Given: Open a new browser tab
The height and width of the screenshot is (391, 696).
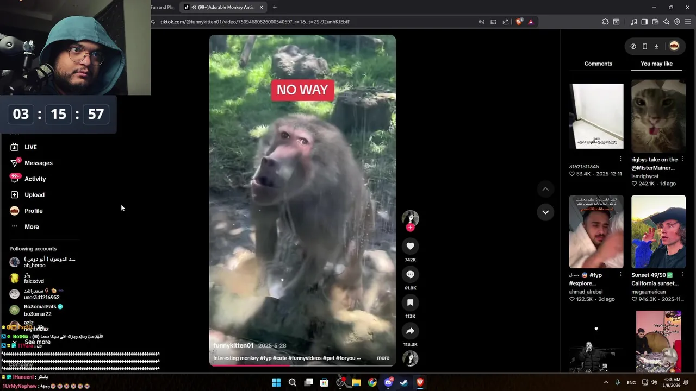Looking at the screenshot, I should point(275,7).
